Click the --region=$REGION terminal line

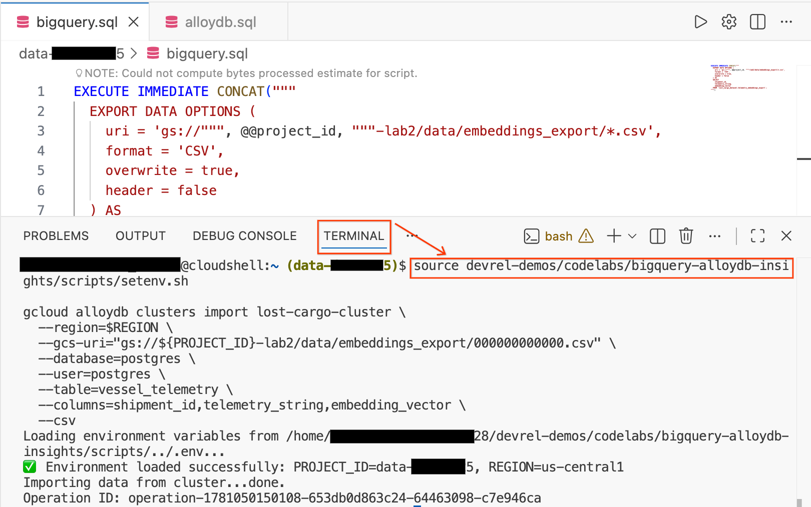point(106,327)
